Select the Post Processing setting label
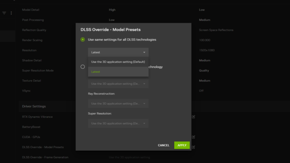Viewport: 290px width, 163px height. (33, 20)
